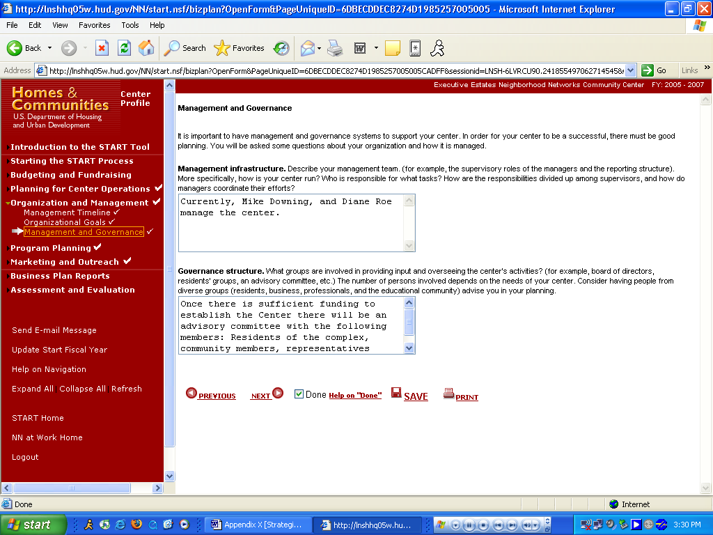Image resolution: width=713 pixels, height=535 pixels.
Task: Open the address bar dropdown arrow
Action: click(630, 70)
